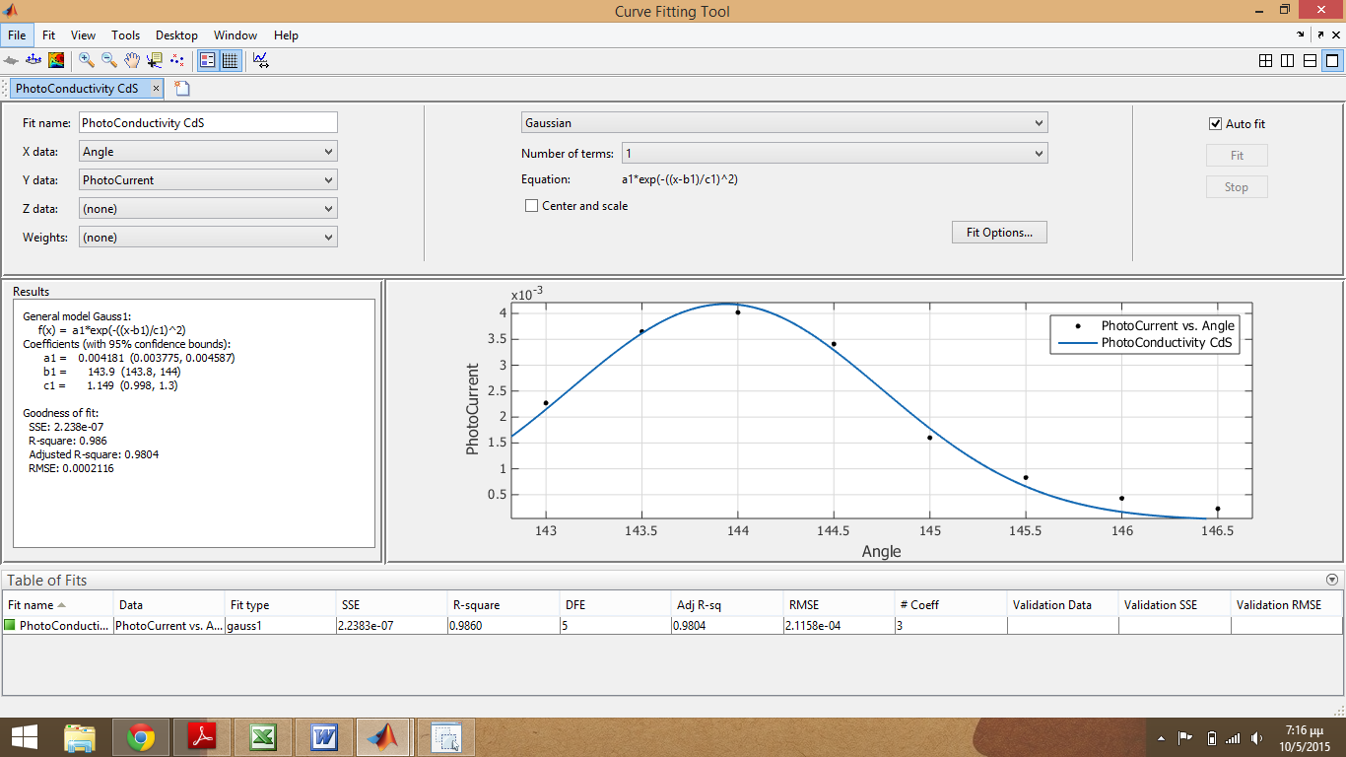Click the # Coeff column header
The width and height of the screenshot is (1346, 757).
pos(951,605)
